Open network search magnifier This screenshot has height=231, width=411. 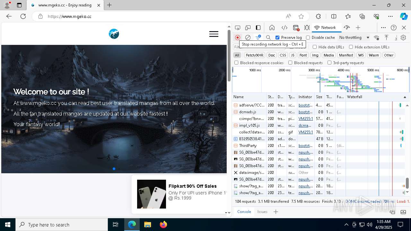268,38
